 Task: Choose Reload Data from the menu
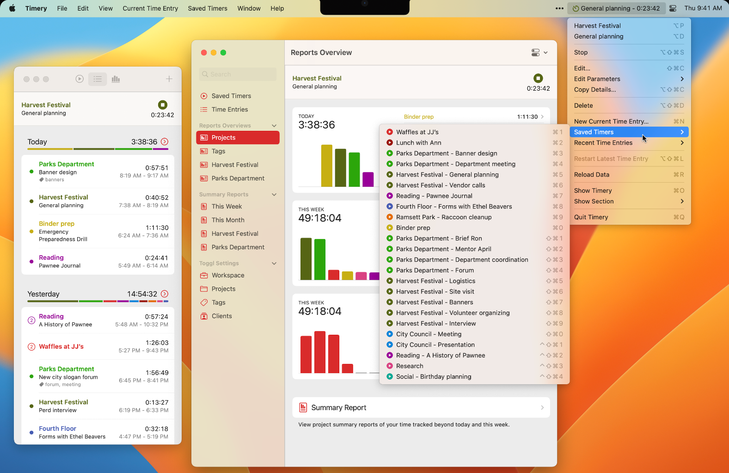[x=629, y=174]
